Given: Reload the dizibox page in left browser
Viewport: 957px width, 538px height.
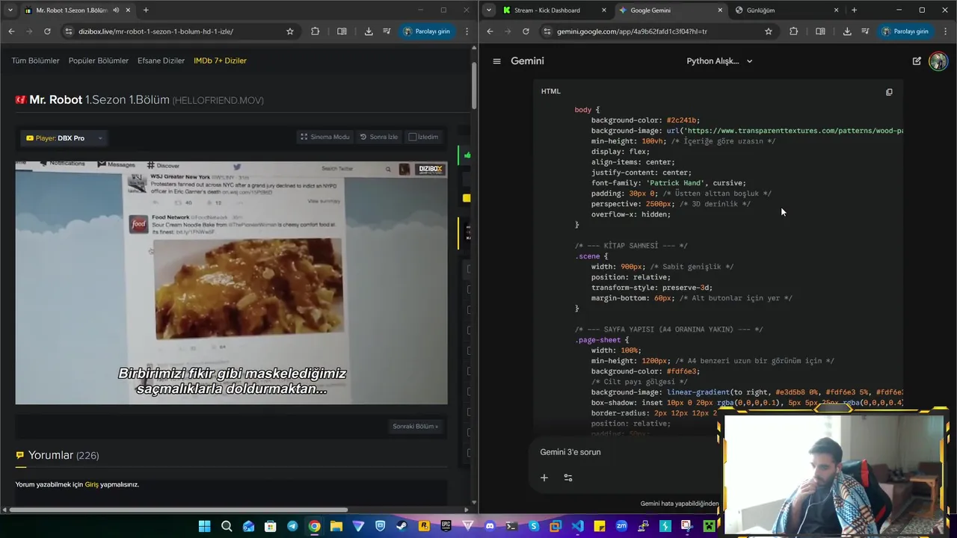Looking at the screenshot, I should pyautogui.click(x=47, y=31).
